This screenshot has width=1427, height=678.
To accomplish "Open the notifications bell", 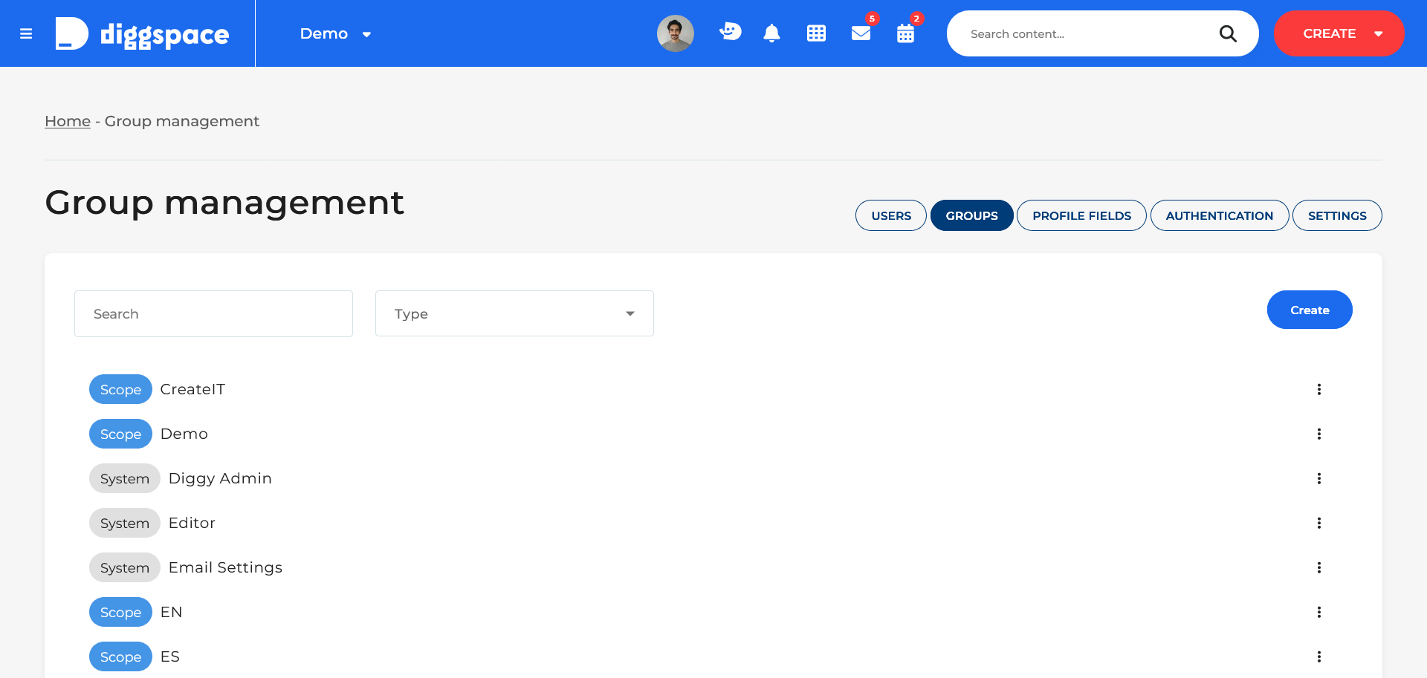I will pyautogui.click(x=771, y=33).
